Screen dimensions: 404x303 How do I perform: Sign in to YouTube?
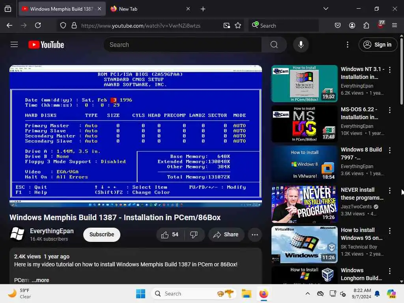coord(378,45)
